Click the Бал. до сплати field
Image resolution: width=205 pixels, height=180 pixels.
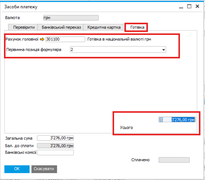point(55,146)
